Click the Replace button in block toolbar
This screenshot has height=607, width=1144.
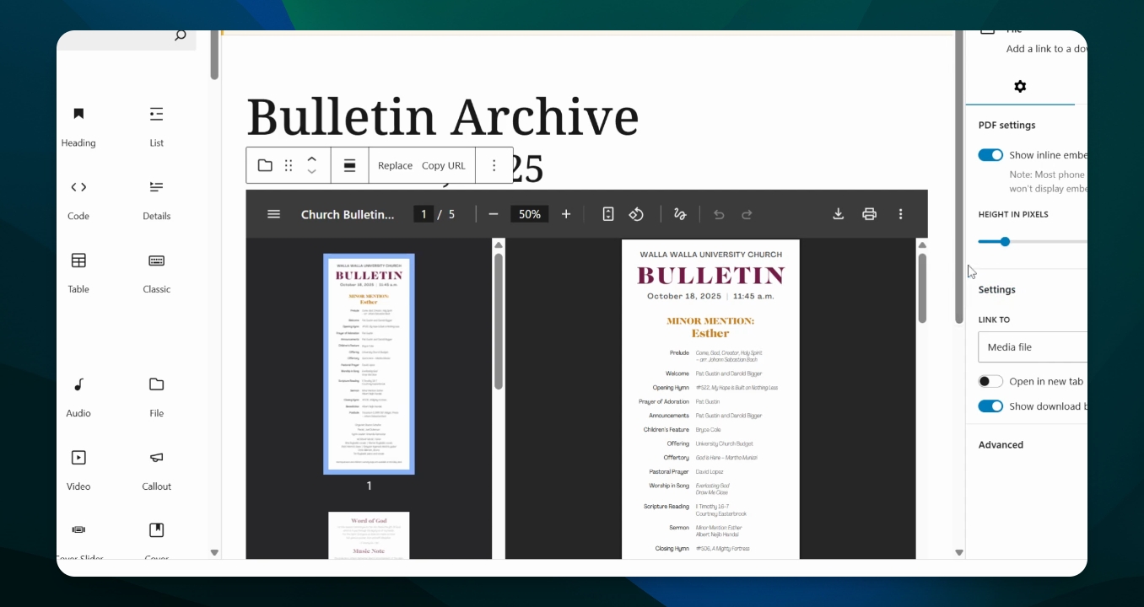coord(395,166)
